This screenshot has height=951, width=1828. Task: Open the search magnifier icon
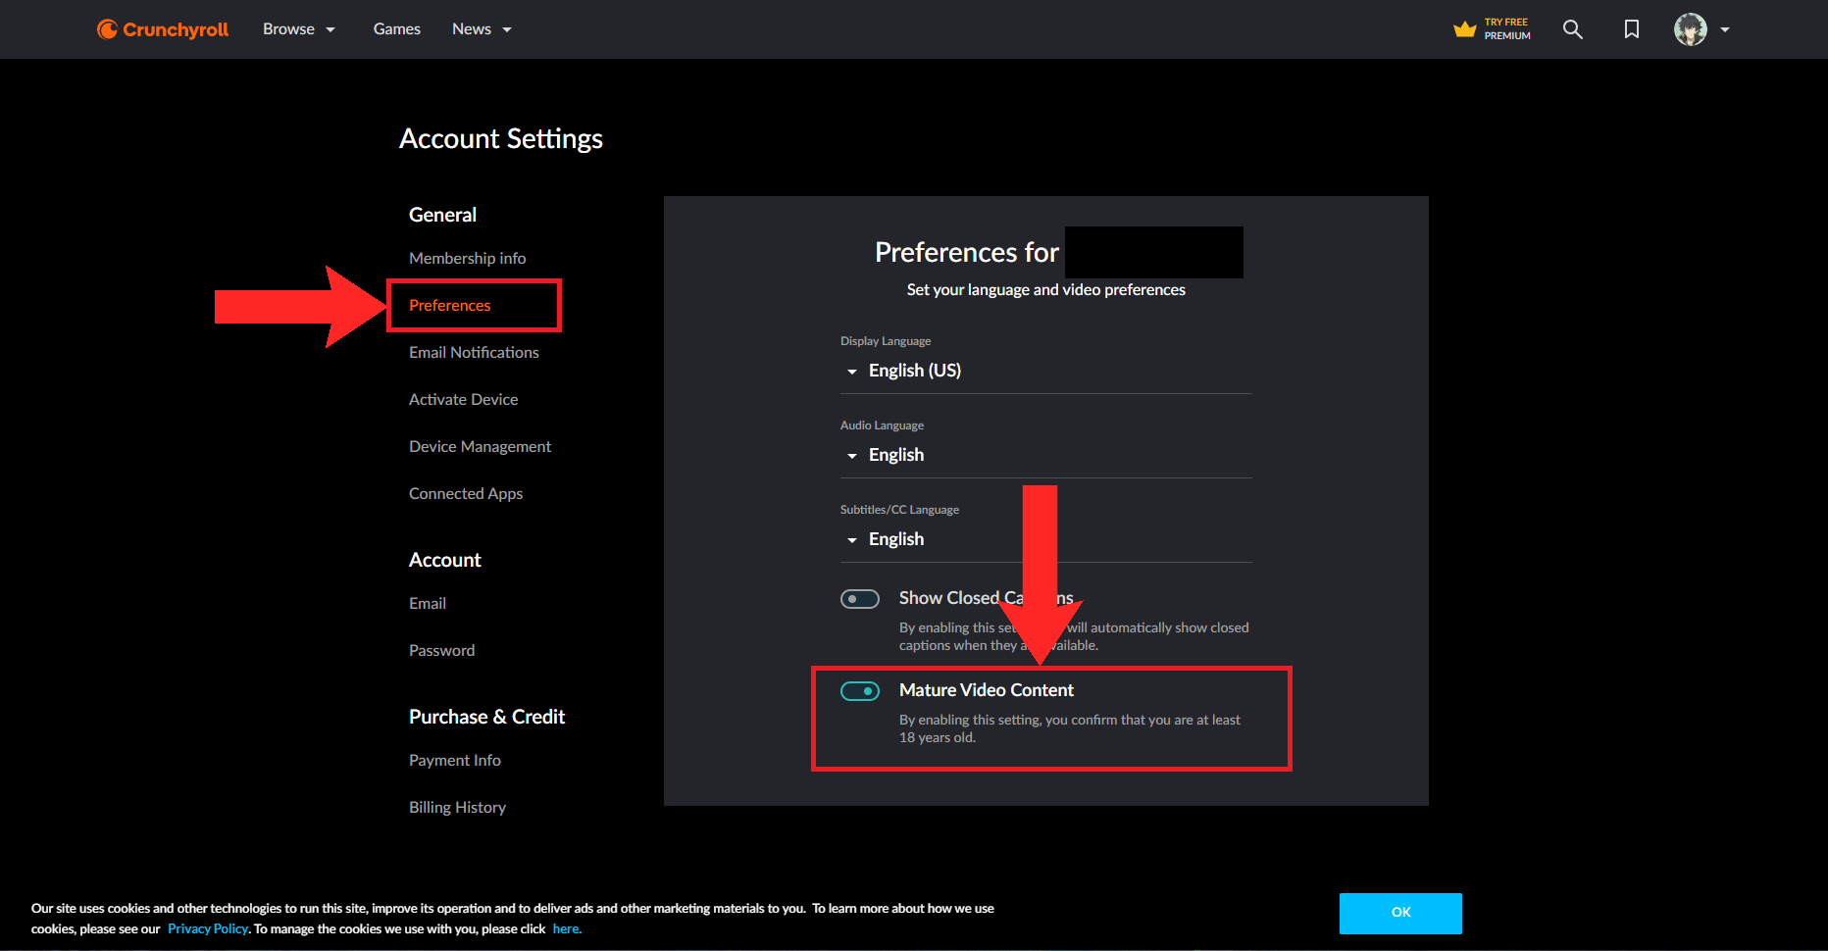click(1572, 29)
